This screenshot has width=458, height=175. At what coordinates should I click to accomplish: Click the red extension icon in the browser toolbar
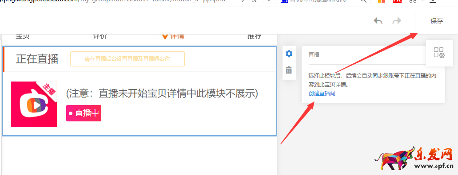click(x=397, y=1)
